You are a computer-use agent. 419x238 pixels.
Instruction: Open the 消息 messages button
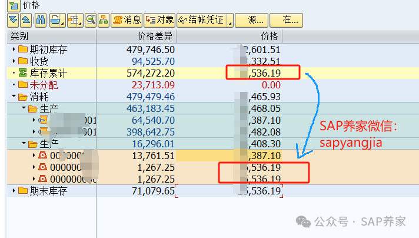click(127, 20)
